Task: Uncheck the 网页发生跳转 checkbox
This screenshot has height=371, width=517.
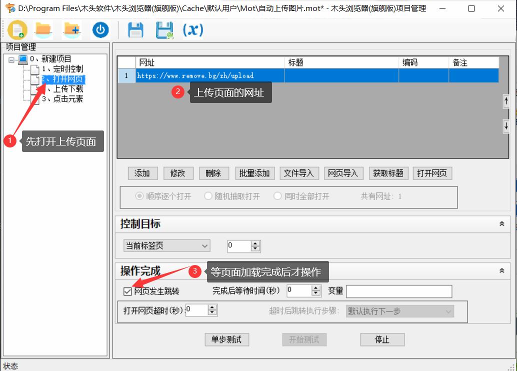Action: click(127, 290)
